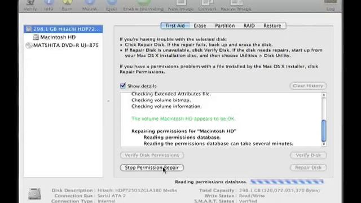The width and height of the screenshot is (361, 203).
Task: Click 'Repairing permissions for "Macintosh HD"' line
Action: (184, 131)
